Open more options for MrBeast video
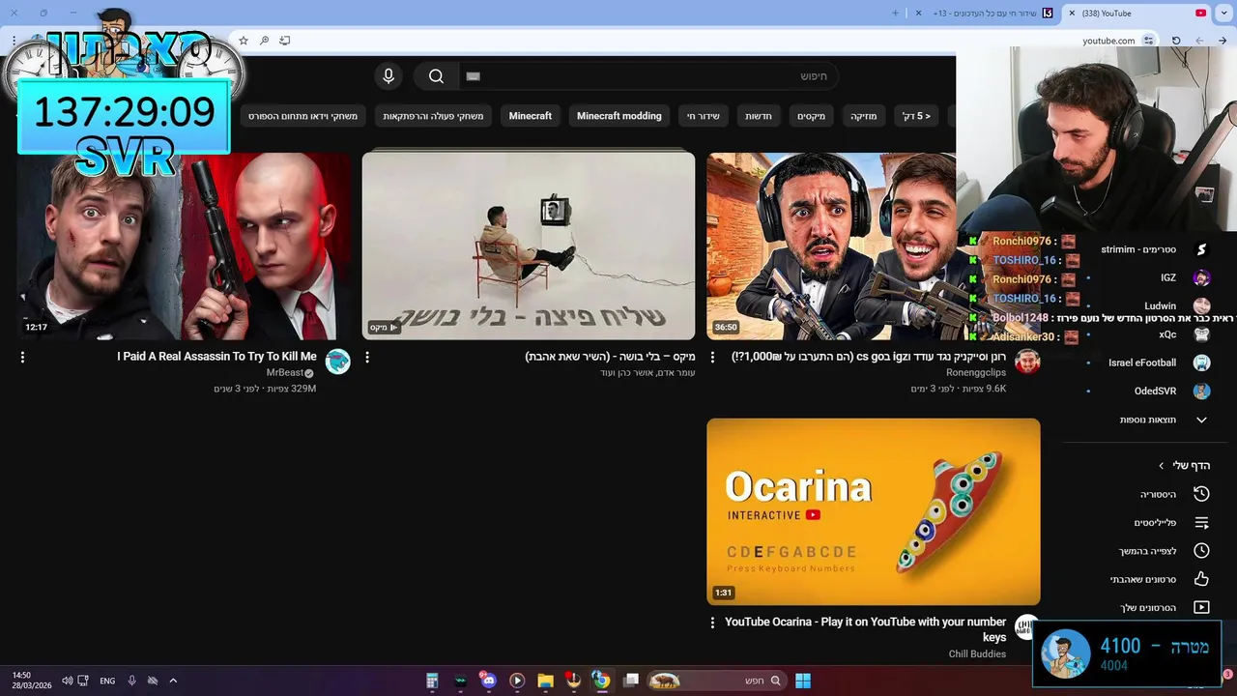Image resolution: width=1237 pixels, height=696 pixels. pyautogui.click(x=22, y=357)
